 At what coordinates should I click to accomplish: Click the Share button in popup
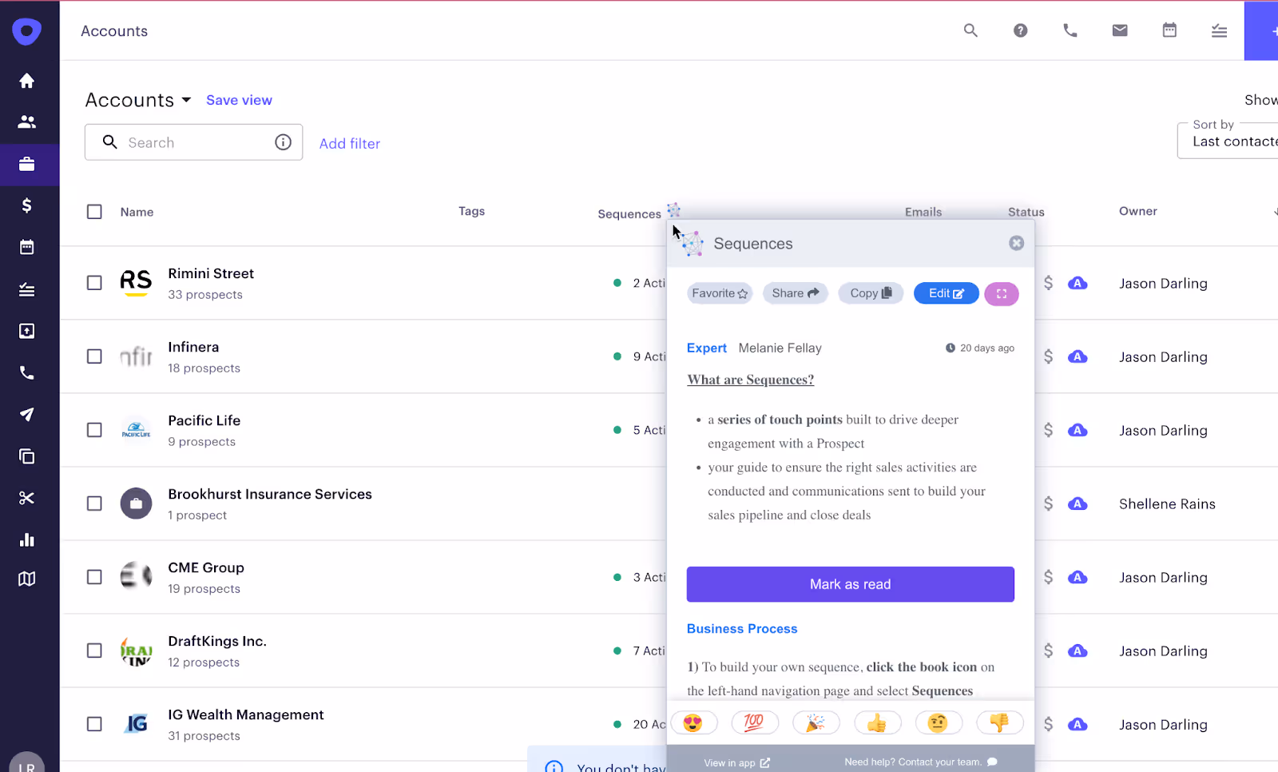pyautogui.click(x=796, y=293)
